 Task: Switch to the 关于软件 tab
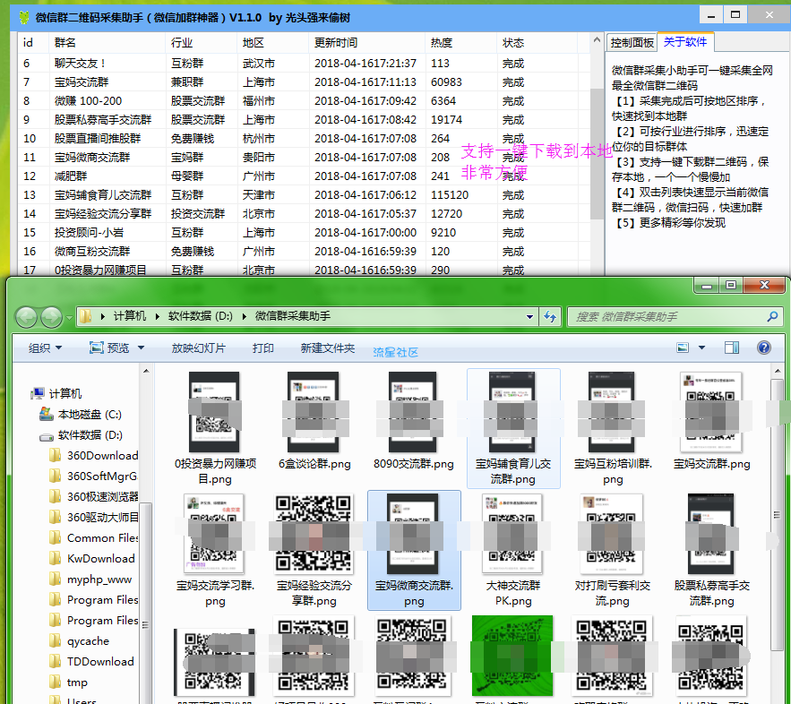click(x=685, y=42)
